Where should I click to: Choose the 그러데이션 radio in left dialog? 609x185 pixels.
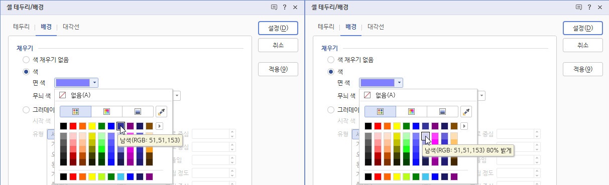(x=26, y=110)
